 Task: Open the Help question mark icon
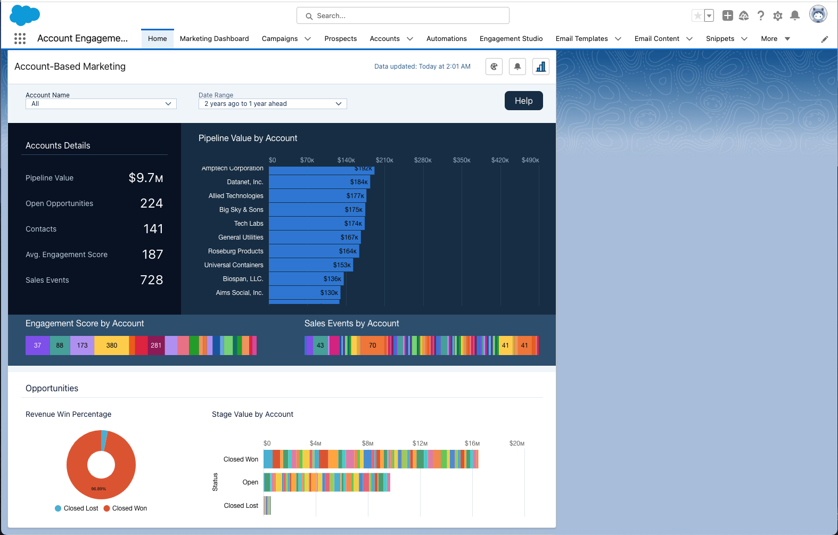pos(761,15)
